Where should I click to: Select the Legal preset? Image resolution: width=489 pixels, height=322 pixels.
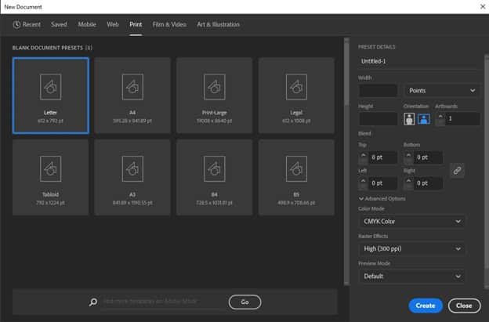click(296, 96)
